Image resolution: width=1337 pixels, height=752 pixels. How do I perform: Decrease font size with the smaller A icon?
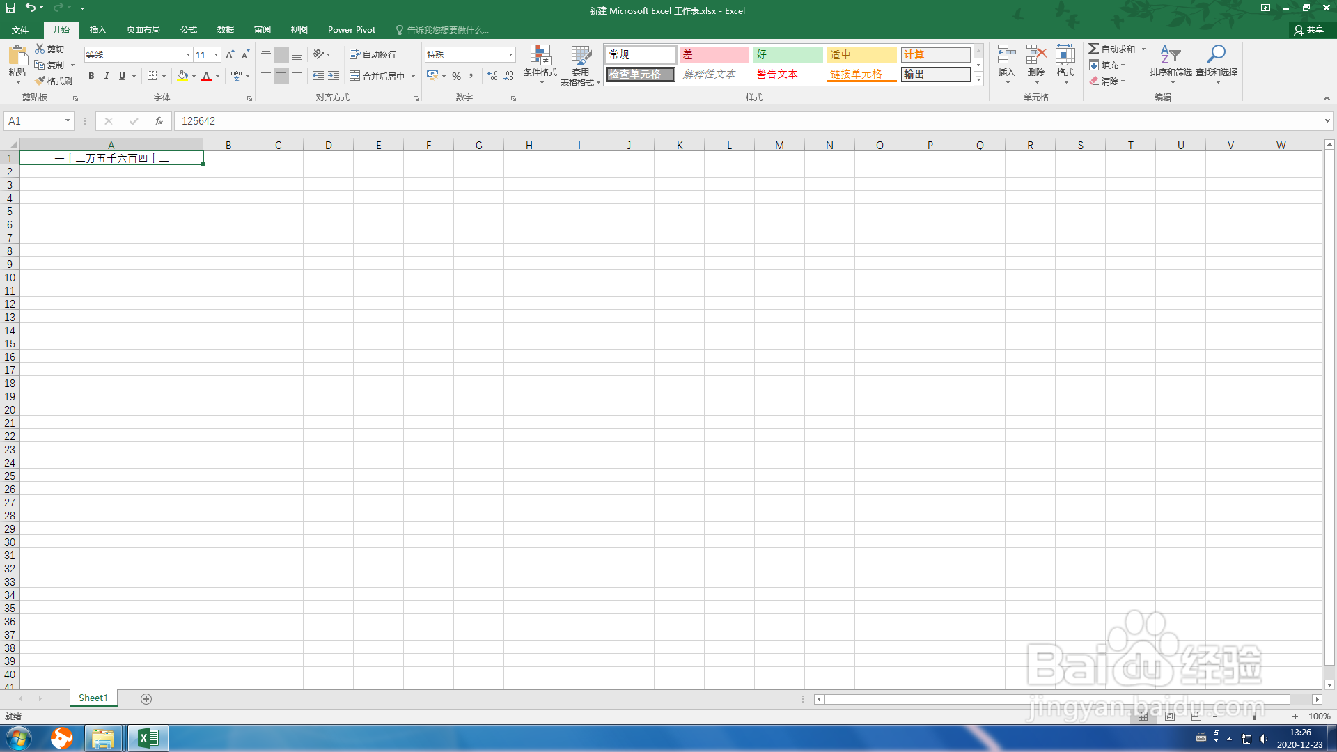click(245, 54)
